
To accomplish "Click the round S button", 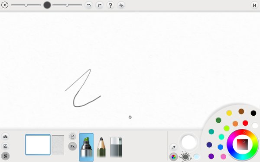I will pos(5,156).
